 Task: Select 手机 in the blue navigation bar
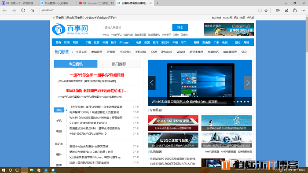(x=88, y=42)
